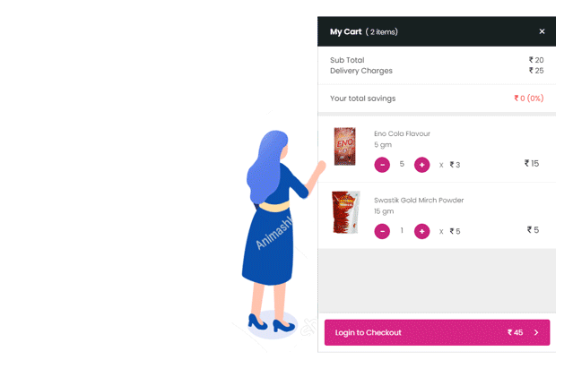Click the Delivery Charges label
The height and width of the screenshot is (377, 573).
click(x=361, y=71)
